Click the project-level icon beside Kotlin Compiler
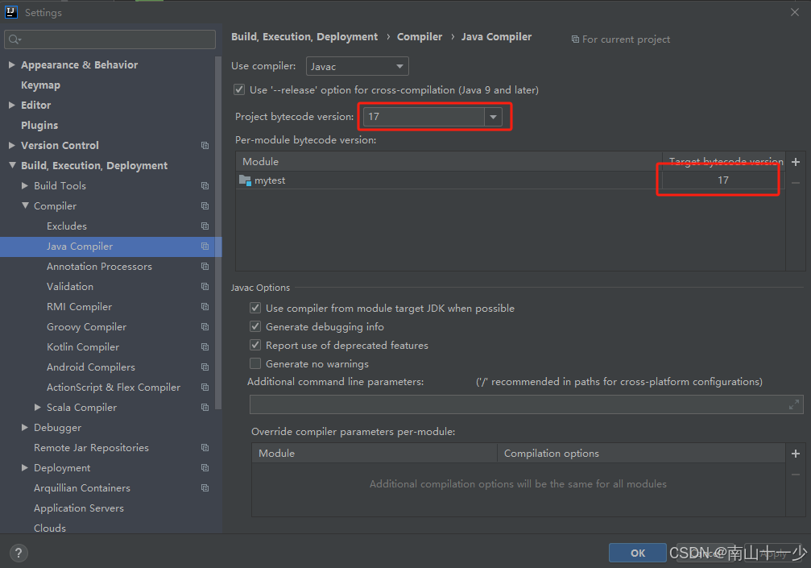 [205, 347]
